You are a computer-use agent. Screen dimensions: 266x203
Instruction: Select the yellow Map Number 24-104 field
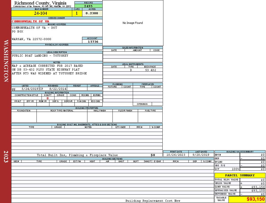coord(42,13)
